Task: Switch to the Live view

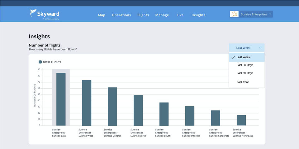Action: [180, 15]
